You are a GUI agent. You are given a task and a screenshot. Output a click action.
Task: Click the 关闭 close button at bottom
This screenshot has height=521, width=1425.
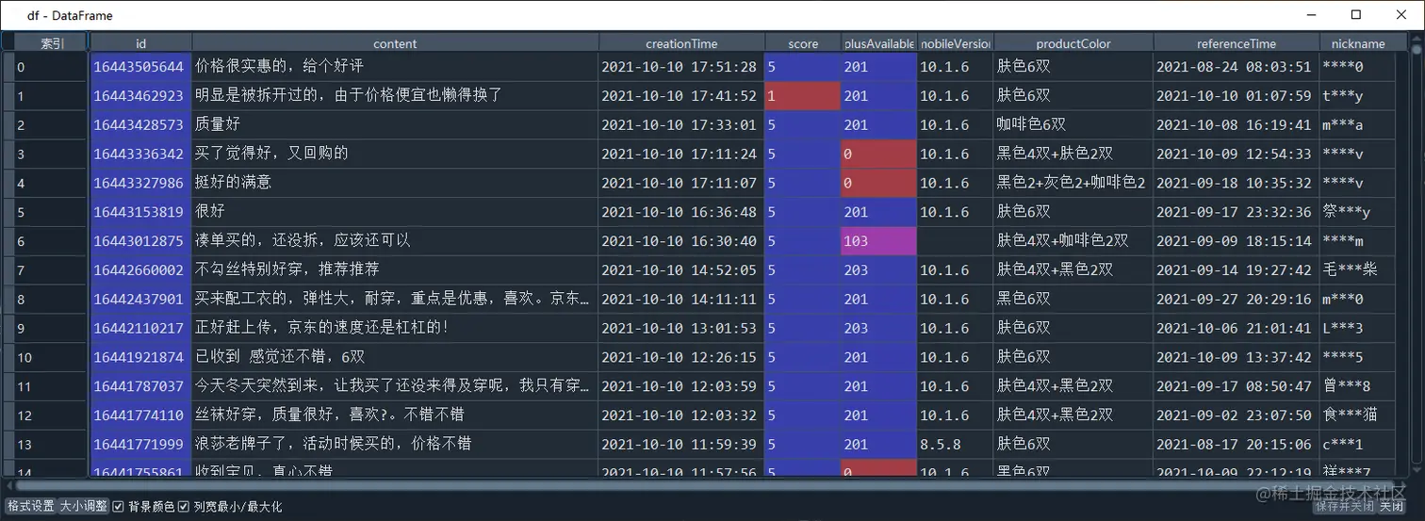[1392, 507]
